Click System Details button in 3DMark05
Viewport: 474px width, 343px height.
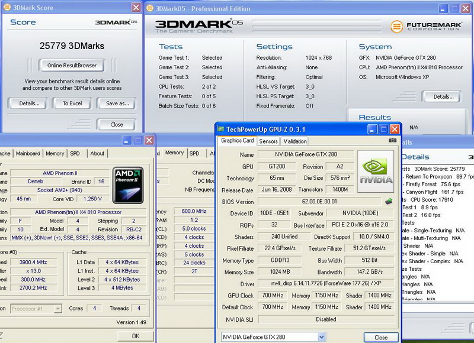coord(443,97)
